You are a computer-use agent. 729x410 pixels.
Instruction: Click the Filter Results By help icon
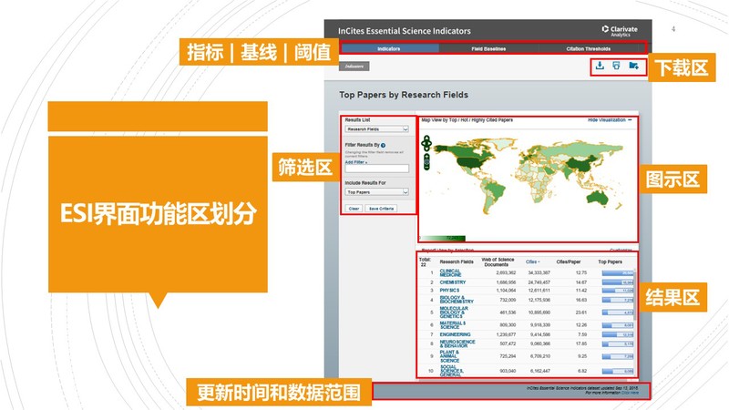pyautogui.click(x=383, y=145)
